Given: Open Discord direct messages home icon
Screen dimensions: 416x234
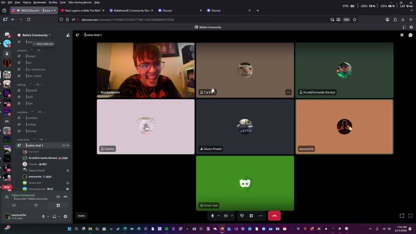Looking at the screenshot, I should (x=7, y=34).
